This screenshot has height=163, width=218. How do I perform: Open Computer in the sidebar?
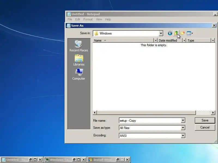(x=79, y=74)
